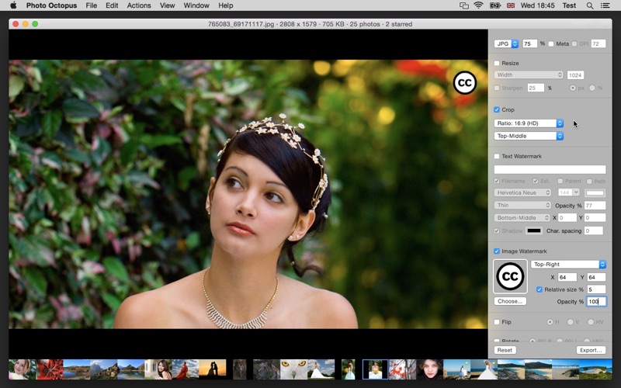Click the Char. spacing field
Image resolution: width=621 pixels, height=388 pixels.
pos(594,230)
